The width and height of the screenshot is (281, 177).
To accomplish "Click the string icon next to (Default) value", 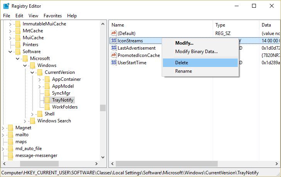I will (114, 33).
